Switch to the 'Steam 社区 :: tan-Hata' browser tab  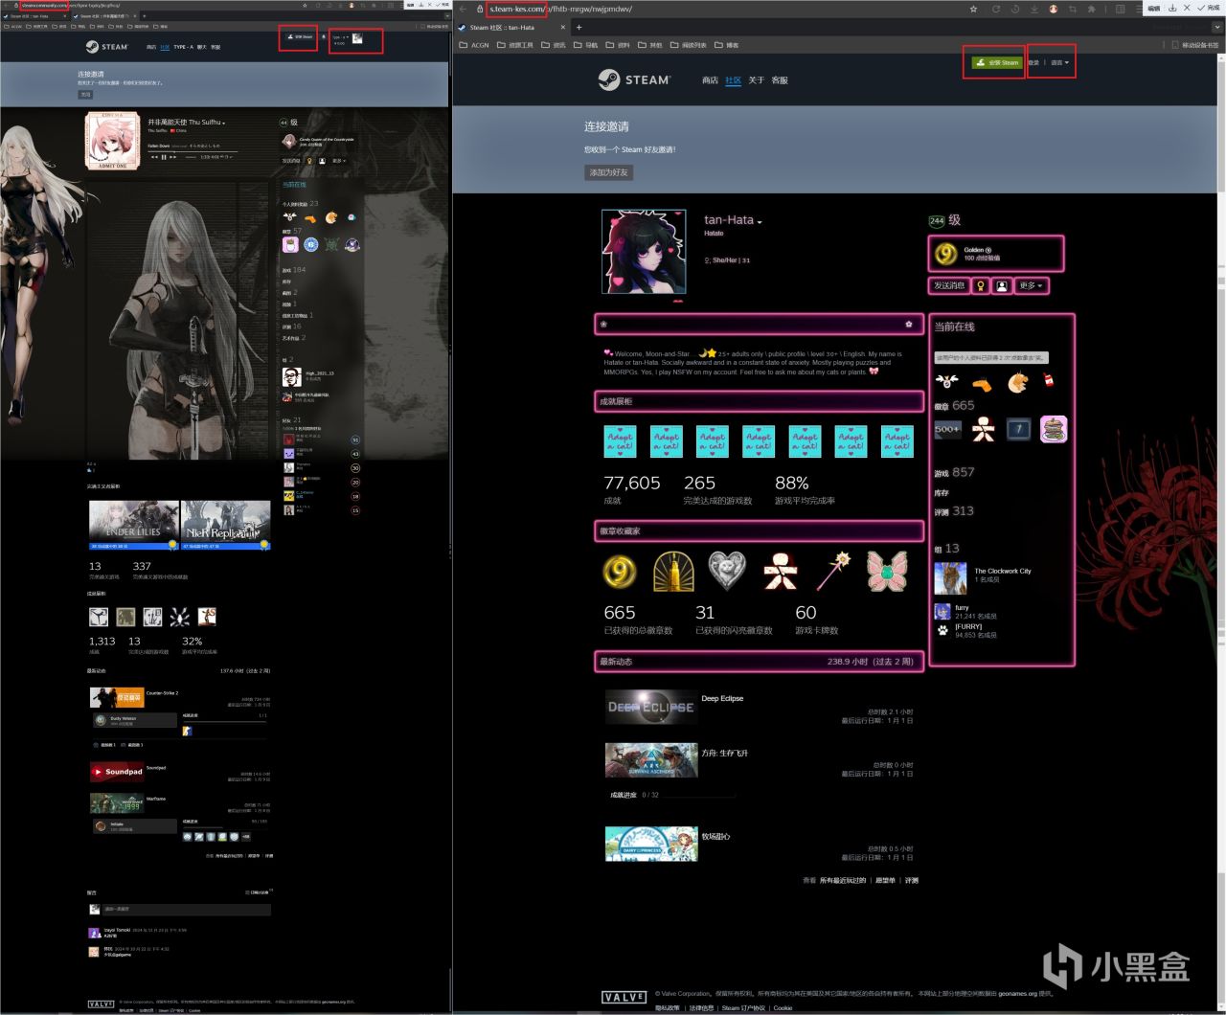[x=510, y=27]
